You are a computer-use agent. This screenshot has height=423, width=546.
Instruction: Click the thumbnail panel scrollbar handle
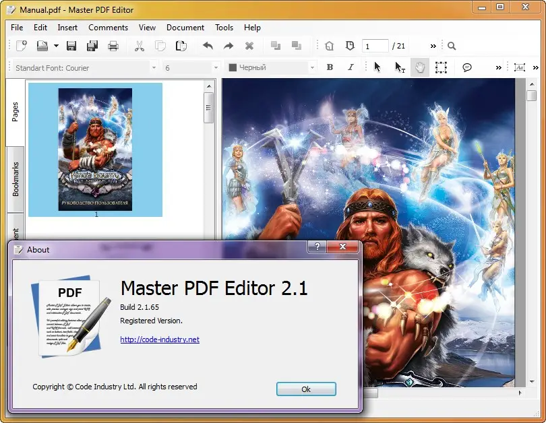tap(209, 108)
